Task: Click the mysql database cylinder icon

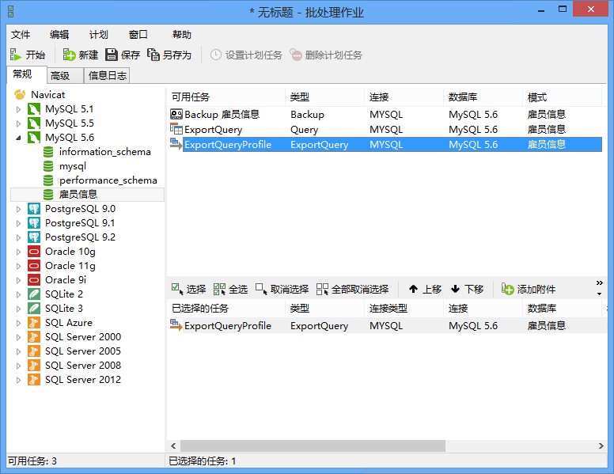Action: (48, 166)
